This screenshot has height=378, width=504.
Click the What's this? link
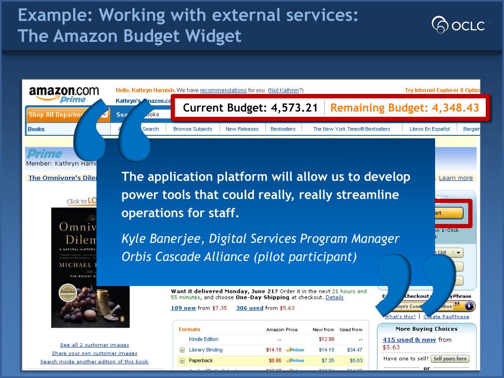pyautogui.click(x=400, y=316)
